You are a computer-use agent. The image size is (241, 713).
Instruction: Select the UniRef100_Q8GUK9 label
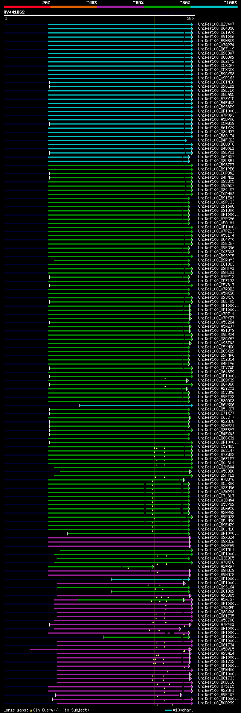[x=216, y=58]
